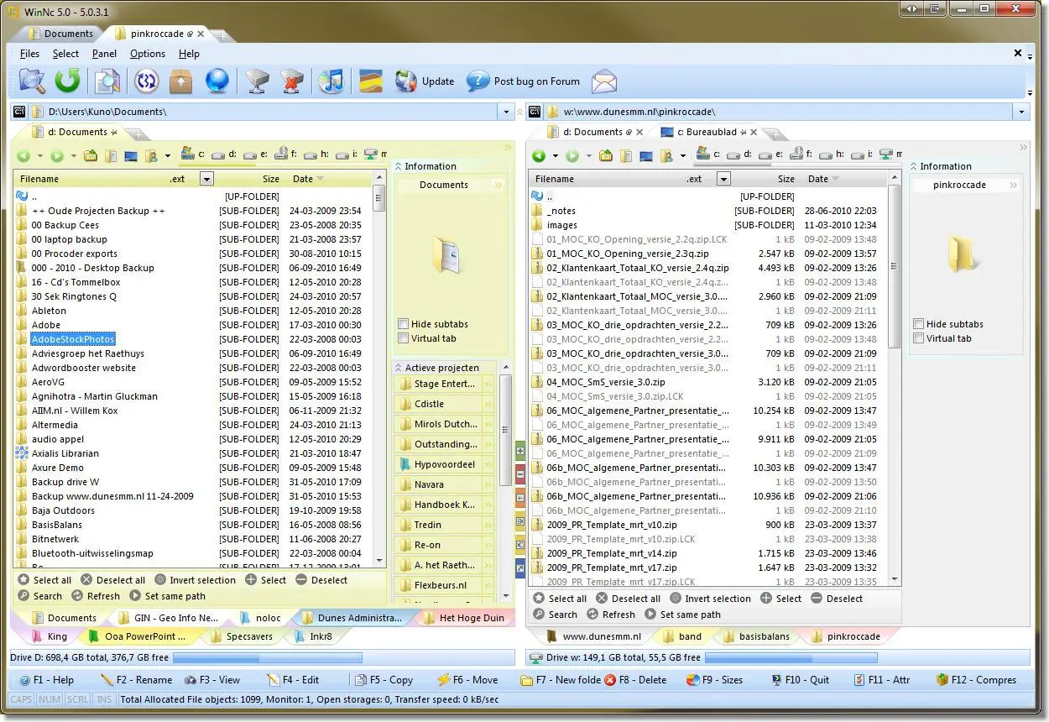Select drive f: in left panel drive bar
Viewport: 1049px width, 722px height.
[x=285, y=154]
